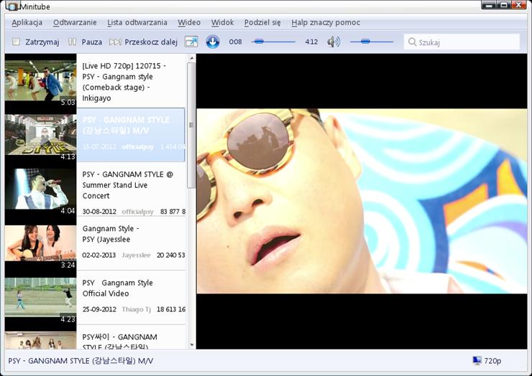Open the Widok menu

(x=222, y=23)
